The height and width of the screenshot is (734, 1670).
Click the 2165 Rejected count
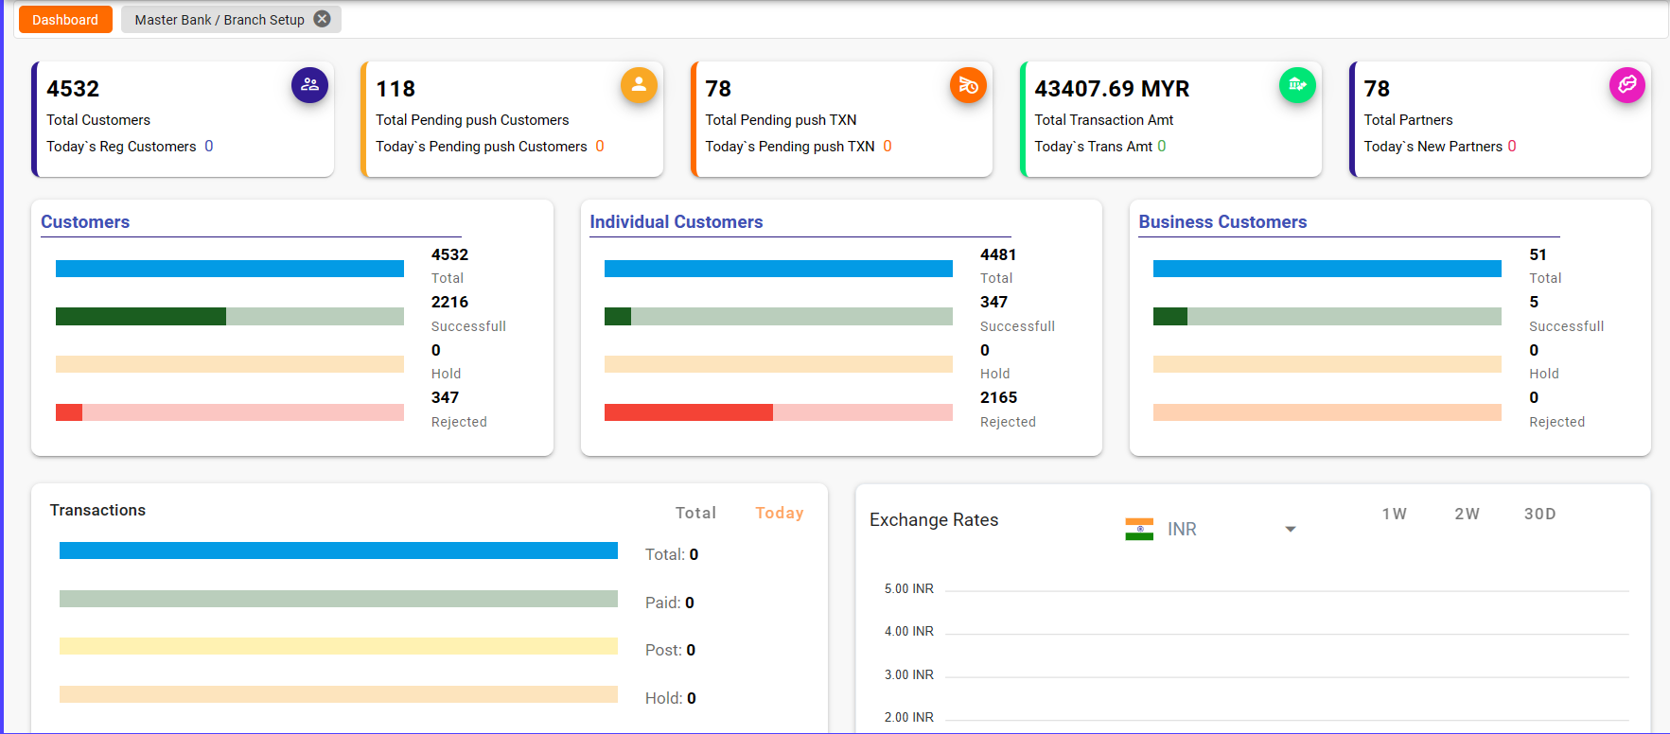[999, 397]
